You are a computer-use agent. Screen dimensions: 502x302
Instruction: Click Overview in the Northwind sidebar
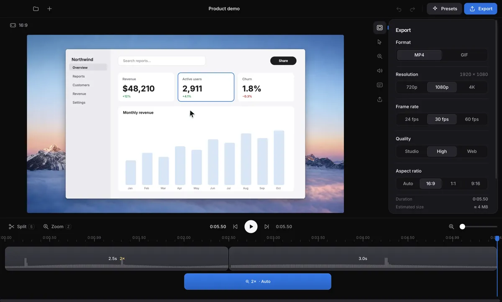coord(88,67)
